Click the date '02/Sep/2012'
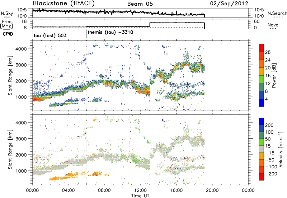Viewport: 287px width, 198px height. click(229, 4)
